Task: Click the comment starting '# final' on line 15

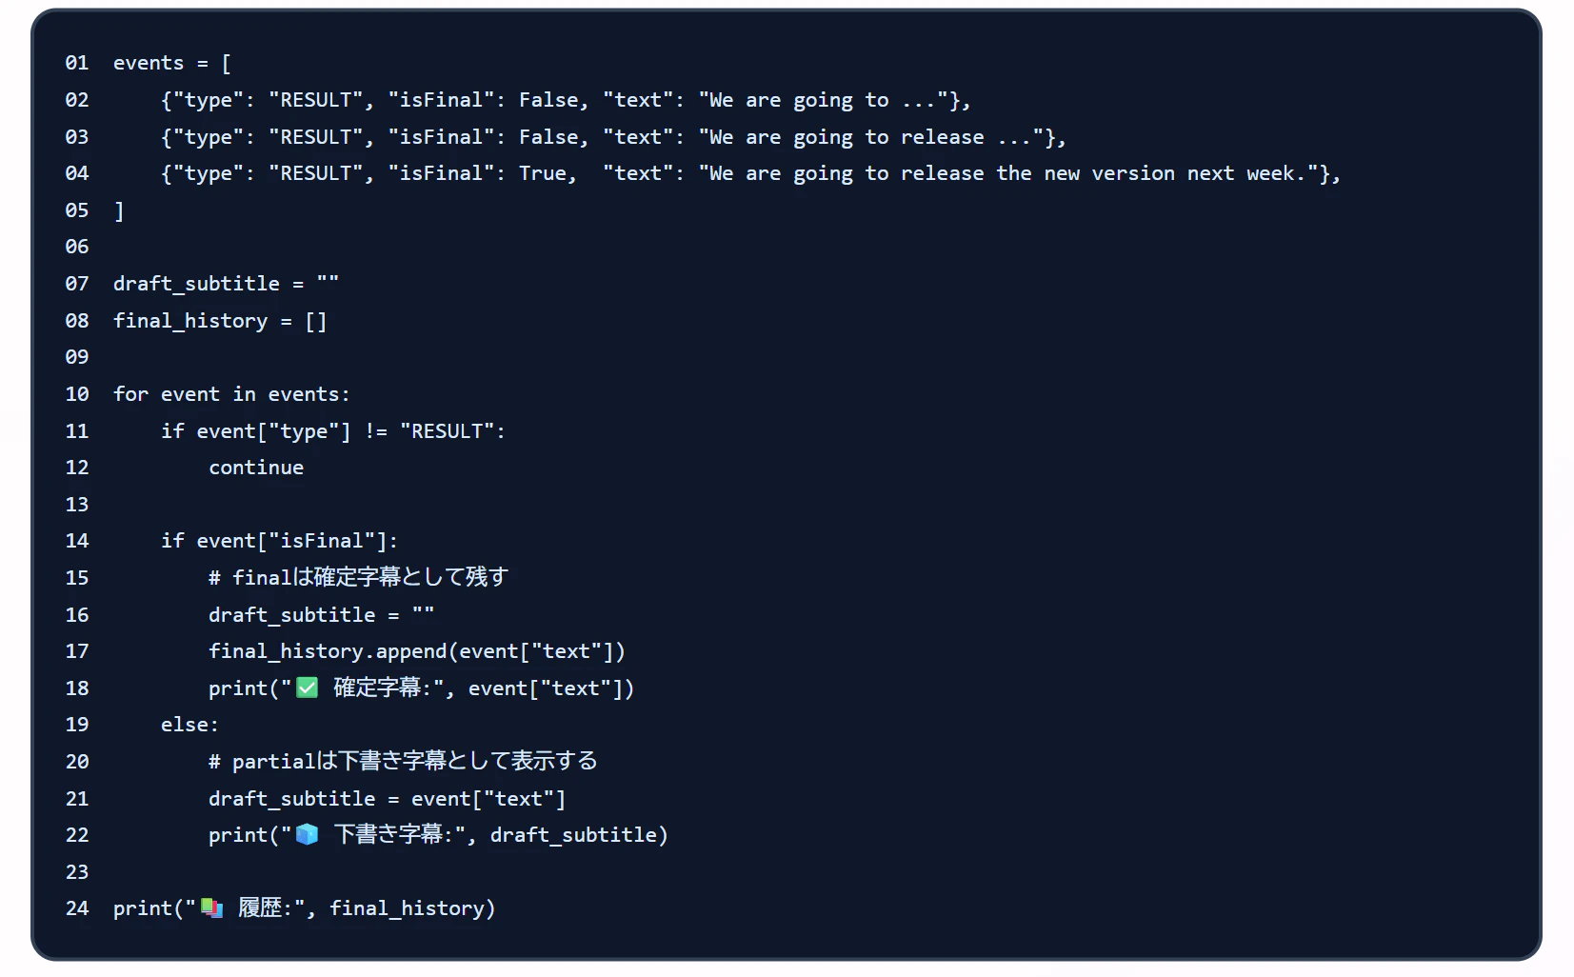Action: [359, 577]
